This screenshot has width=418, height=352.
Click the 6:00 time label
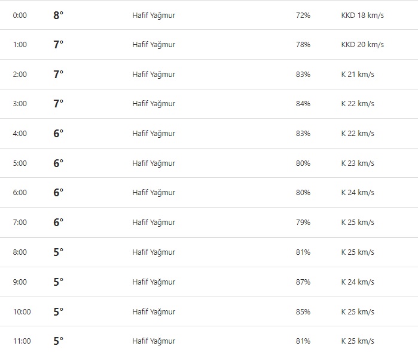click(x=20, y=193)
